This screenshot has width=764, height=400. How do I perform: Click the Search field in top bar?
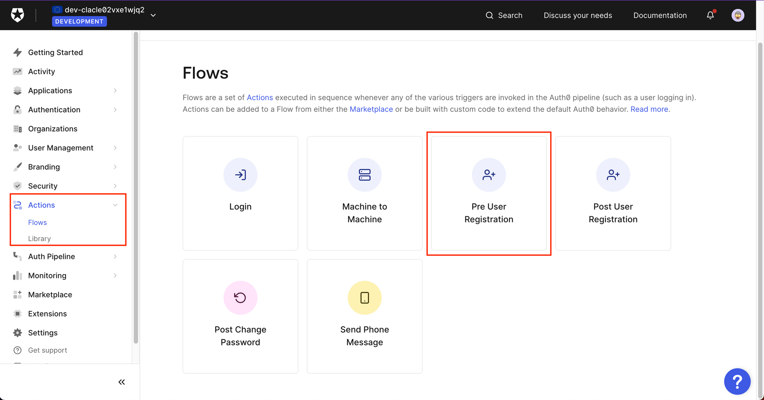coord(504,16)
